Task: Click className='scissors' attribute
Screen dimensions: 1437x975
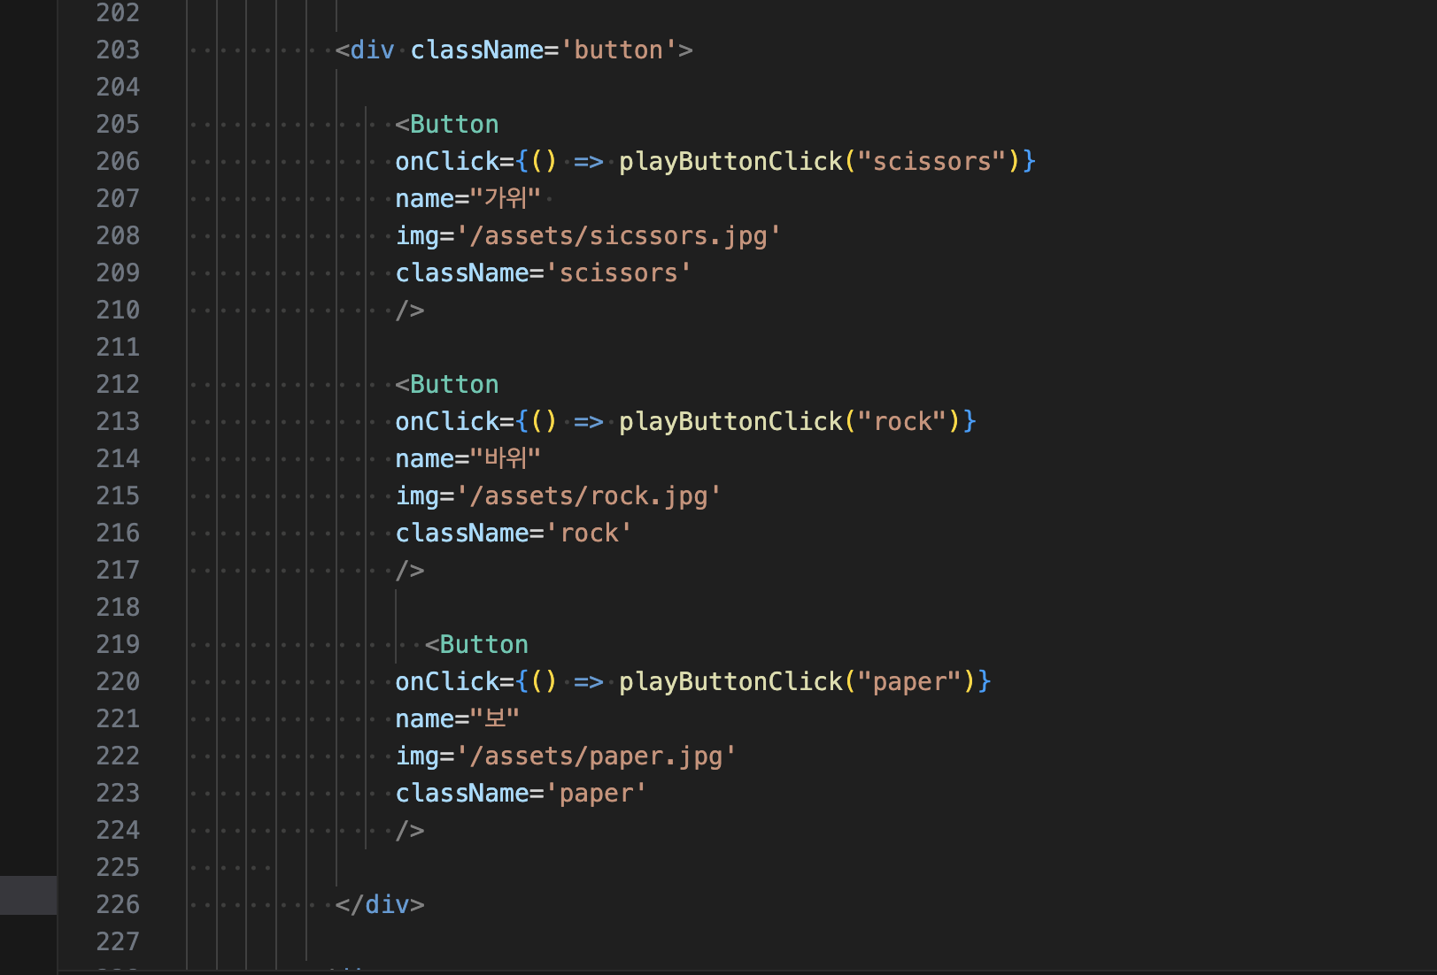Action: pyautogui.click(x=543, y=273)
